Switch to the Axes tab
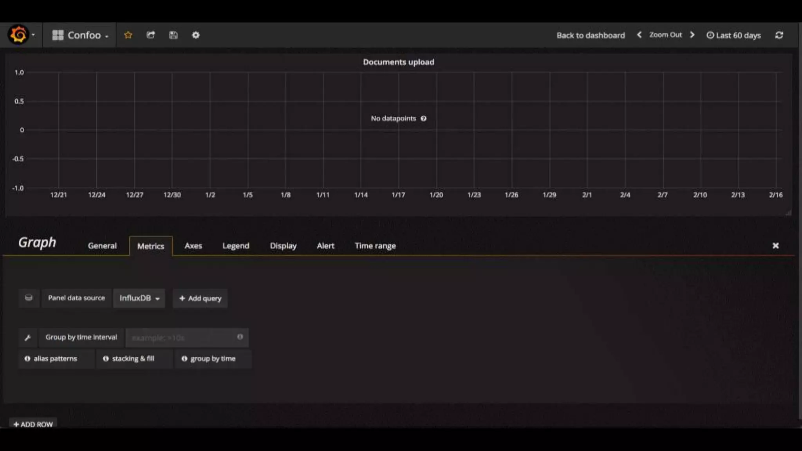Image resolution: width=802 pixels, height=451 pixels. (x=193, y=246)
